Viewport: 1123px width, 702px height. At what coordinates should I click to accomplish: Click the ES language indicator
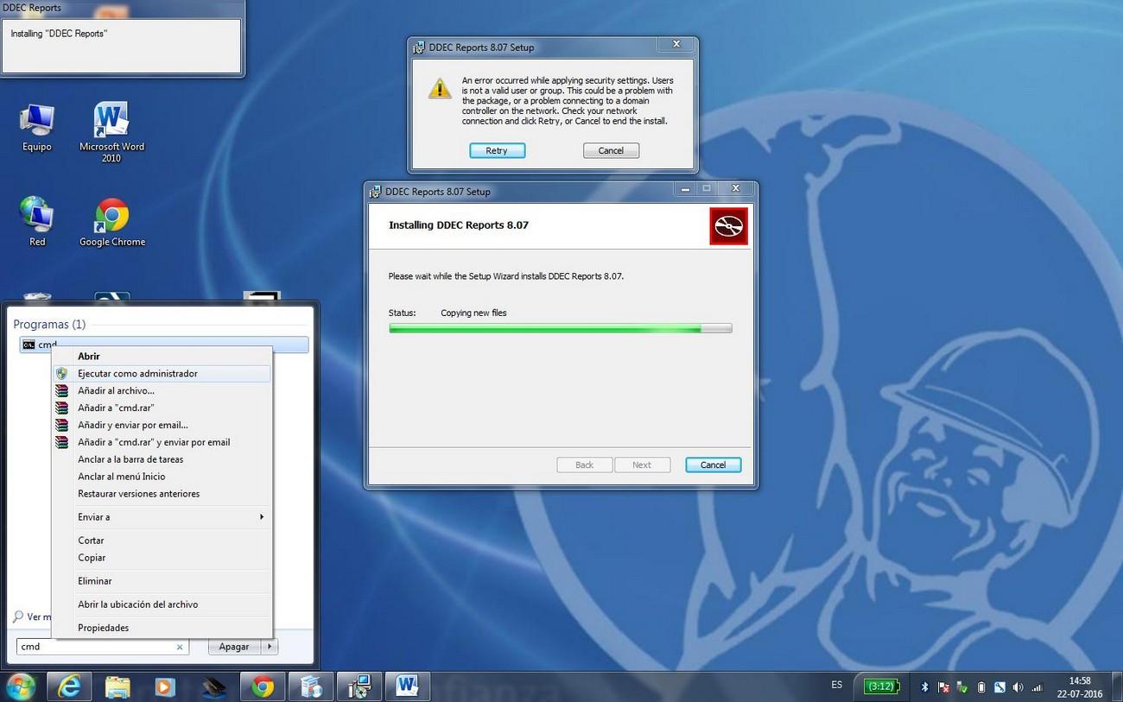tap(836, 685)
